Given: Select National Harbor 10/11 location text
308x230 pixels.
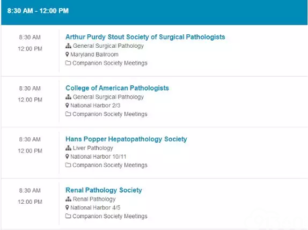Looking at the screenshot, I should pyautogui.click(x=98, y=157).
